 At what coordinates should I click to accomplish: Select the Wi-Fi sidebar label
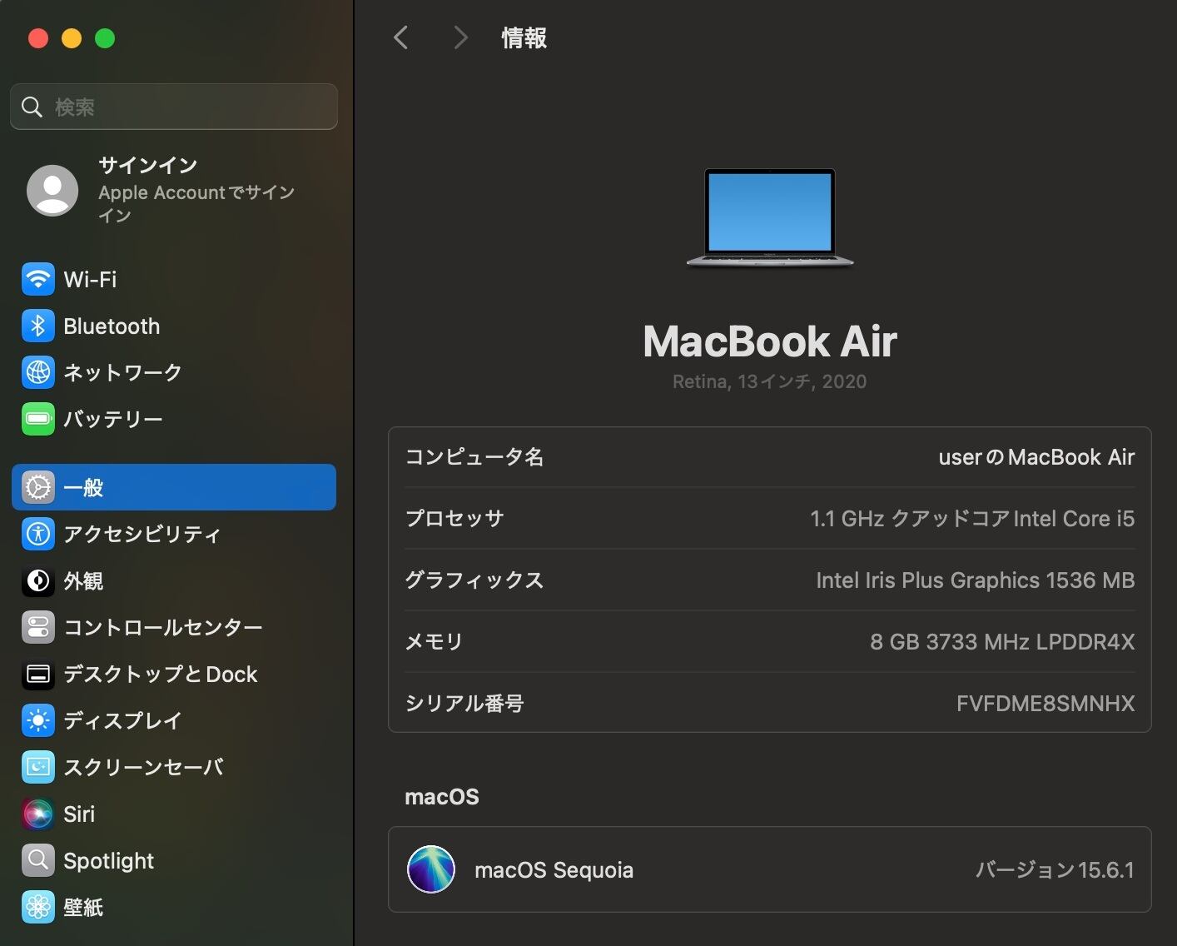91,279
